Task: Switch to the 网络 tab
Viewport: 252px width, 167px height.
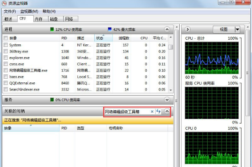Action: (x=71, y=19)
